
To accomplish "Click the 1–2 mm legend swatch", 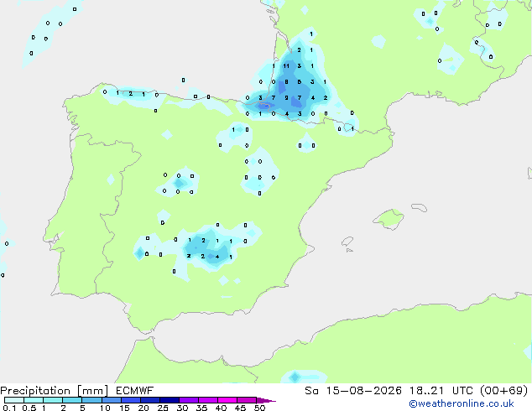I will (53, 400).
